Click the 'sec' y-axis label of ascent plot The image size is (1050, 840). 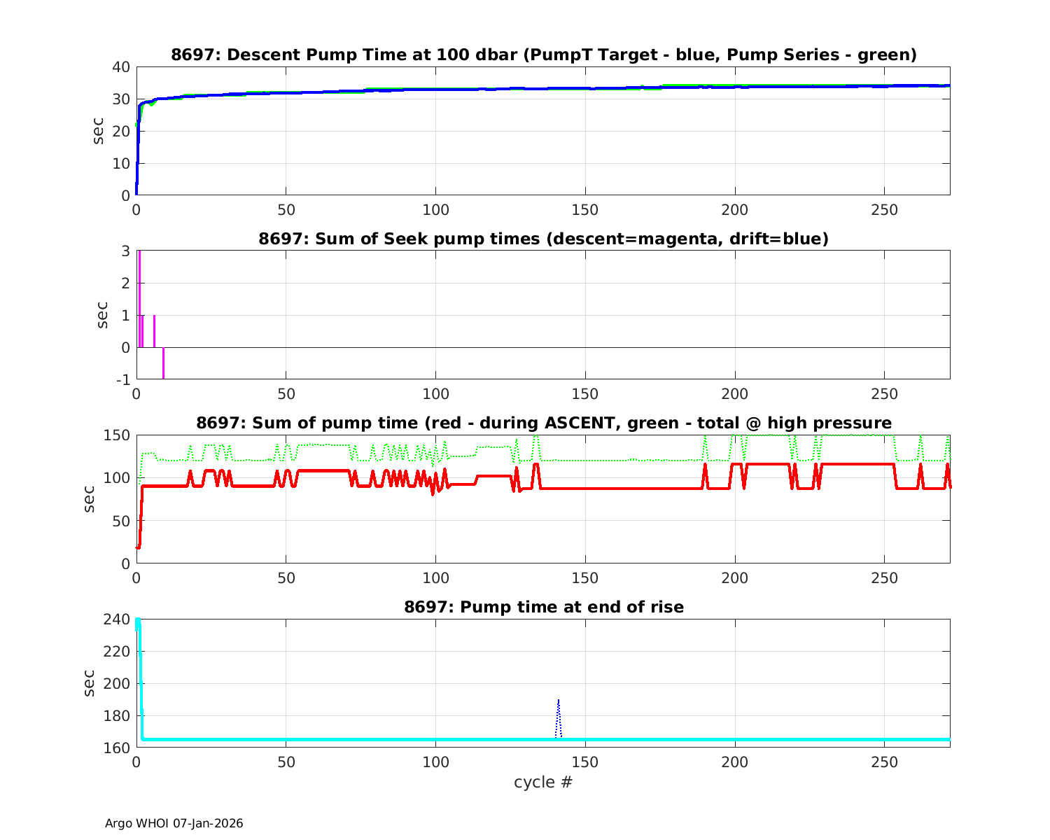click(90, 499)
